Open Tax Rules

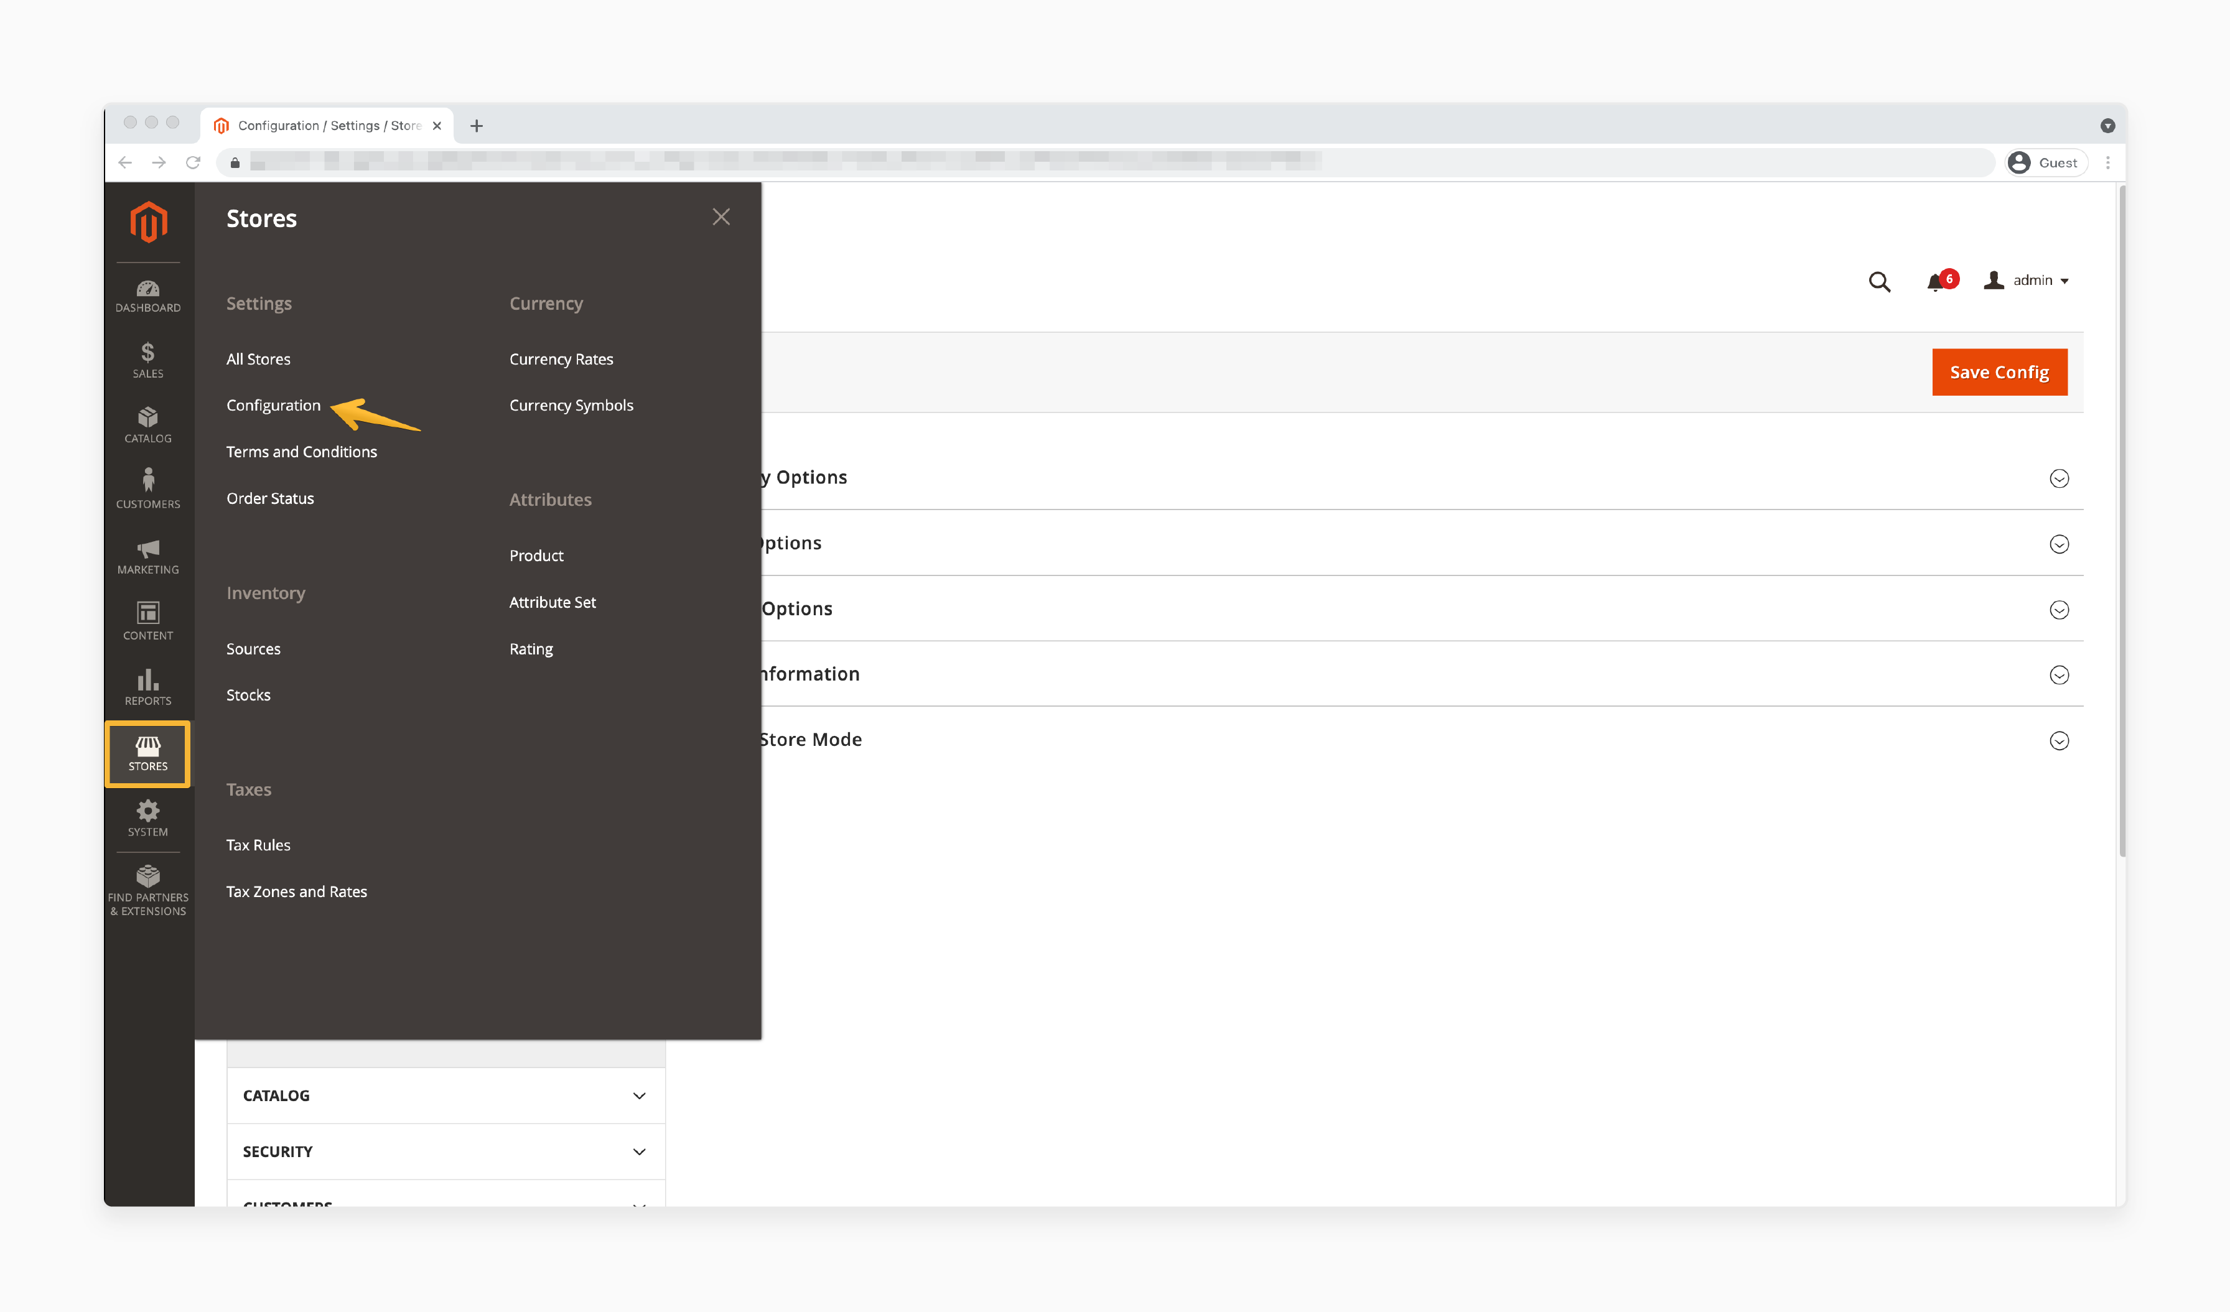click(x=258, y=845)
